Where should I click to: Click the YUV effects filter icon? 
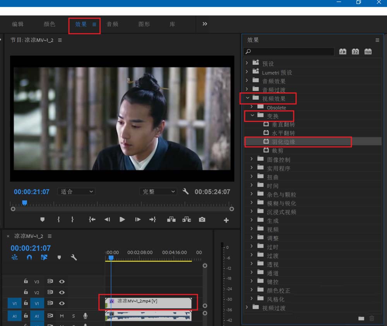[367, 51]
